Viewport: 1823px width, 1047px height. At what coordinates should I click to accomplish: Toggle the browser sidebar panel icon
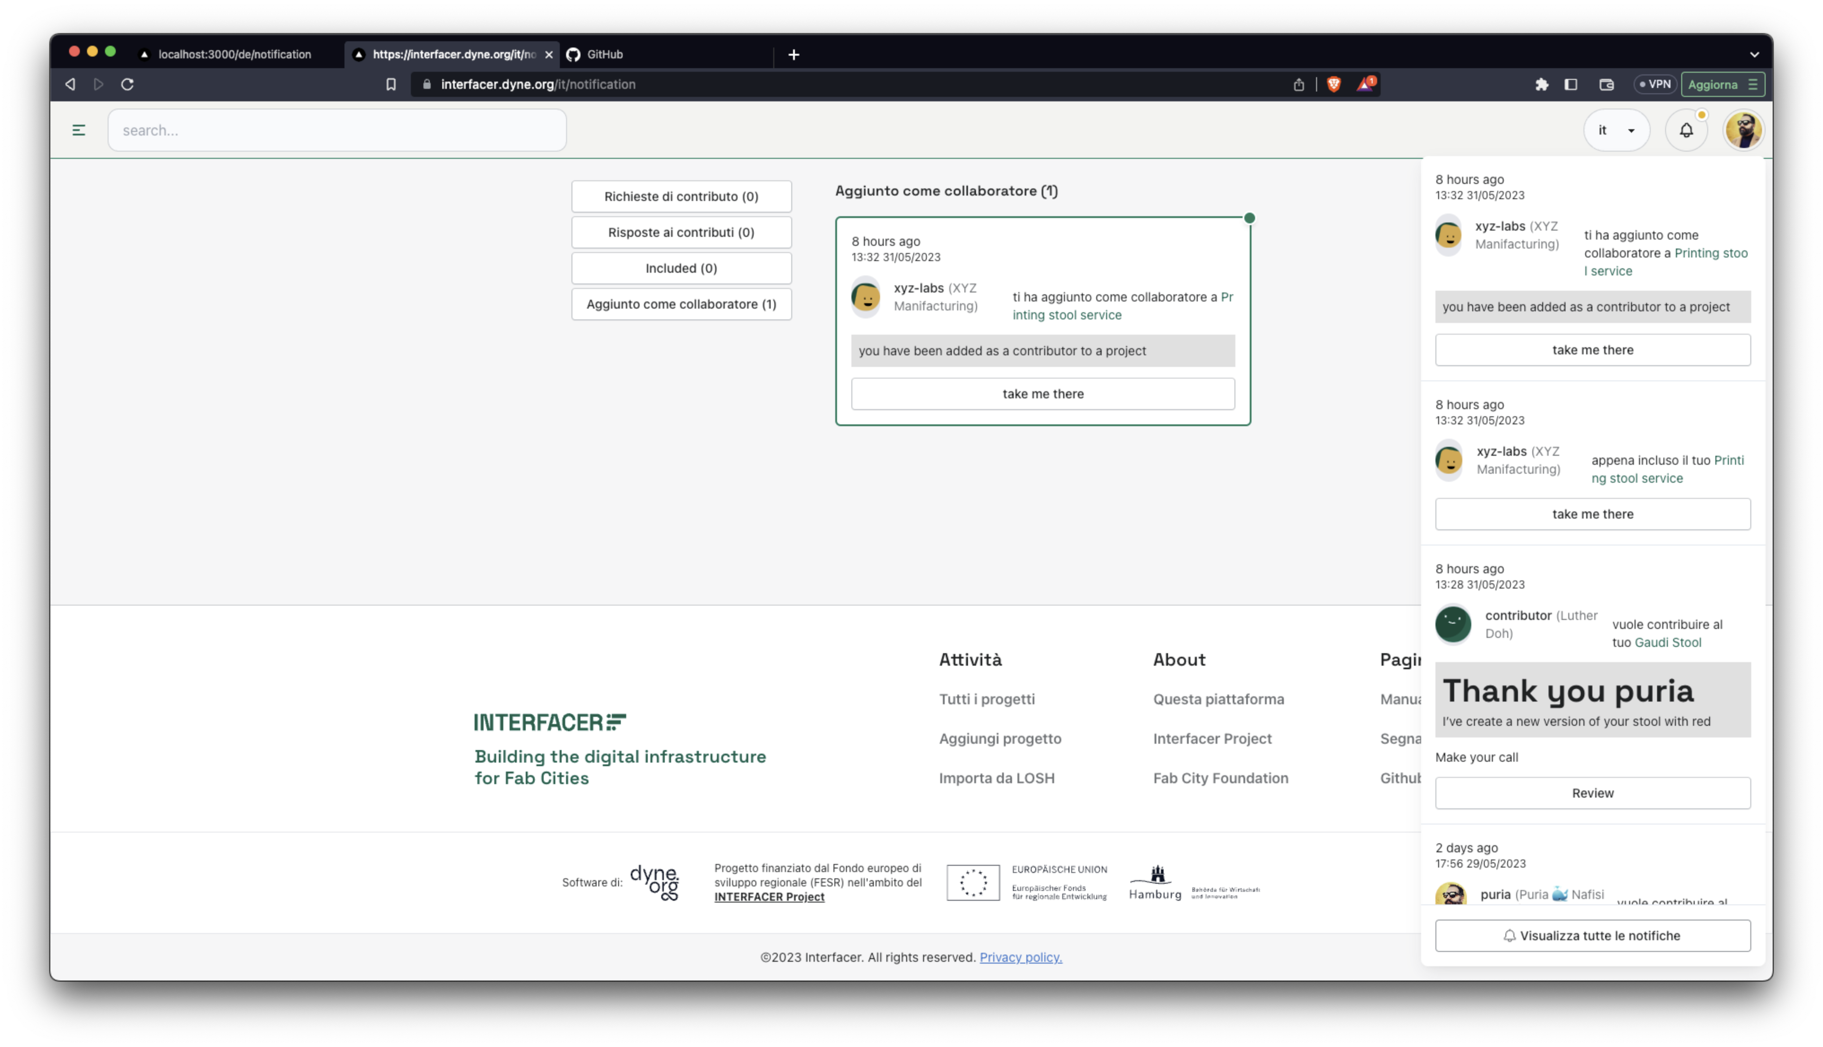(x=1571, y=84)
